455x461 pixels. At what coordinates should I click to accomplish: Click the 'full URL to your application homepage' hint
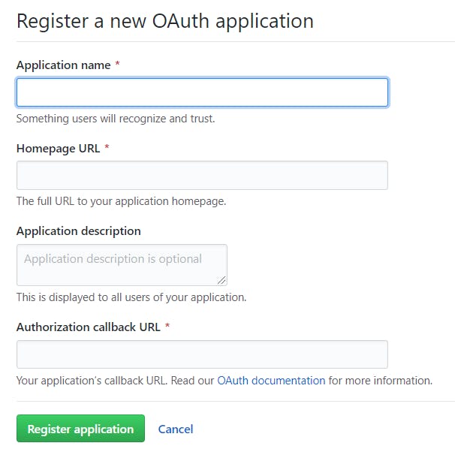121,201
